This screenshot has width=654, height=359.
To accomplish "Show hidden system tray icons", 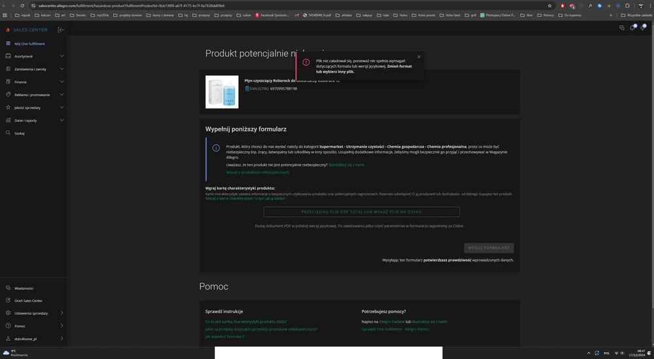I will click(x=589, y=352).
